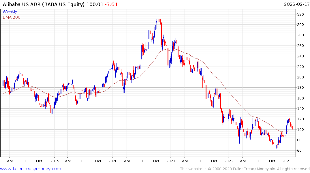Click the Alibaba US ADR chart title
The width and height of the screenshot is (310, 173).
coord(44,4)
